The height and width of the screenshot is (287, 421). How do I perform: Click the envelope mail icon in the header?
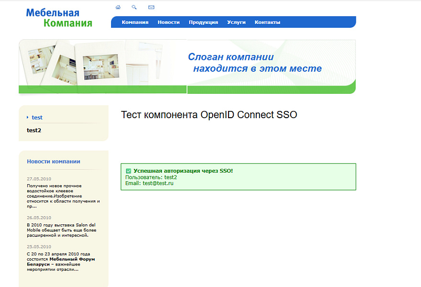tap(151, 7)
